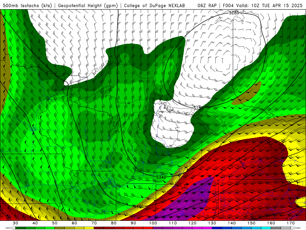Click the color bar label 90
The image size is (306, 230).
[133, 223]
